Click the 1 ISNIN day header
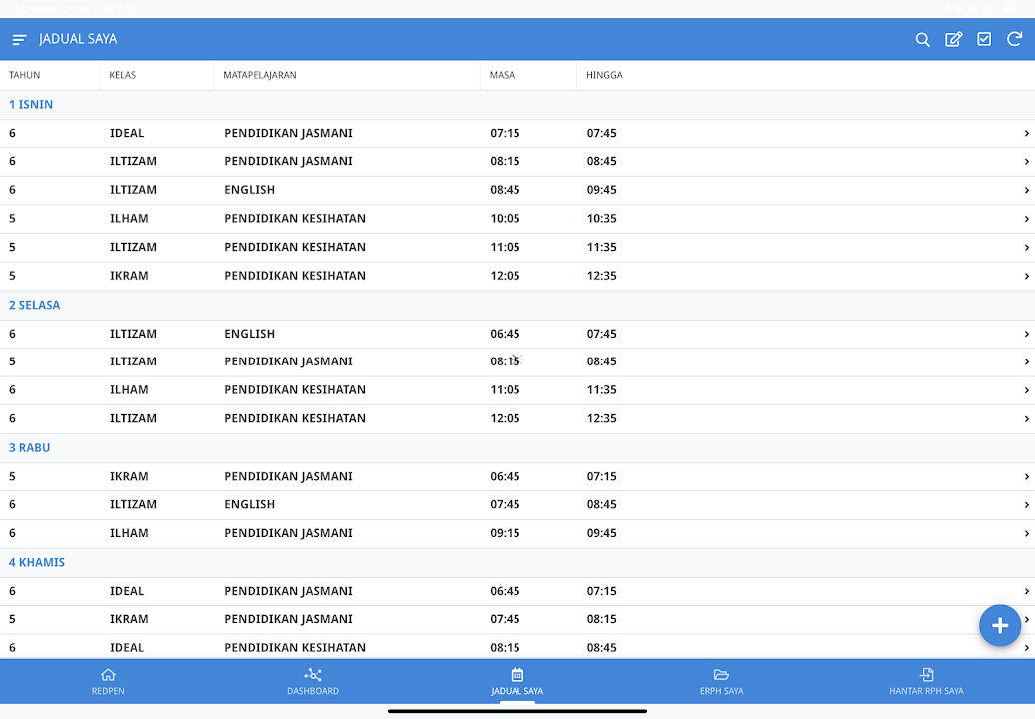1035x719 pixels. (31, 105)
